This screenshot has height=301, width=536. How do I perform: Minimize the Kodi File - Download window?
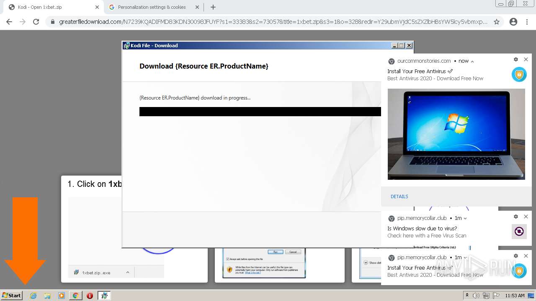pos(394,46)
